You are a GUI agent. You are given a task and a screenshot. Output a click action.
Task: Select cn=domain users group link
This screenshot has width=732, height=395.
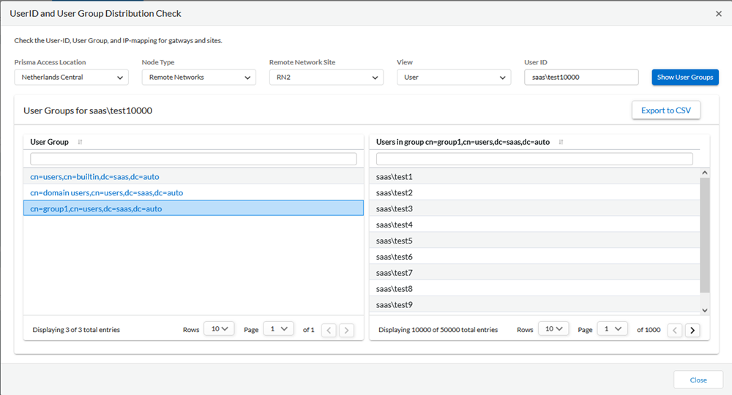[107, 193]
